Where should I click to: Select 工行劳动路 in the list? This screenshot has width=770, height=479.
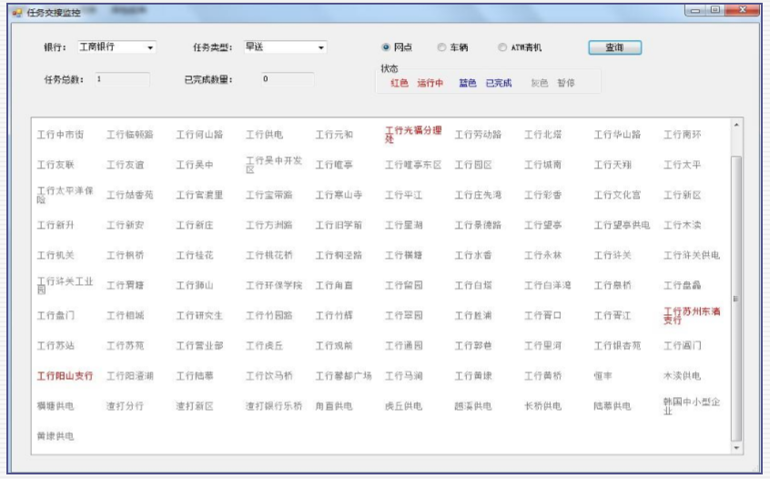478,135
